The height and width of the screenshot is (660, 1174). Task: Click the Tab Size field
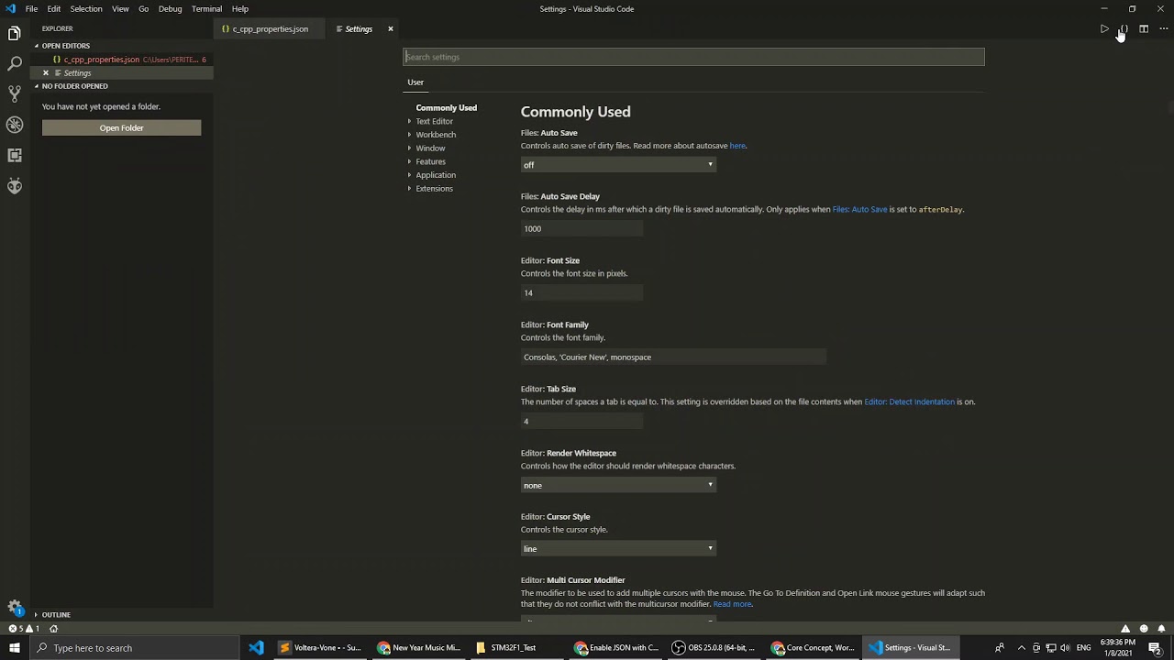[581, 422]
